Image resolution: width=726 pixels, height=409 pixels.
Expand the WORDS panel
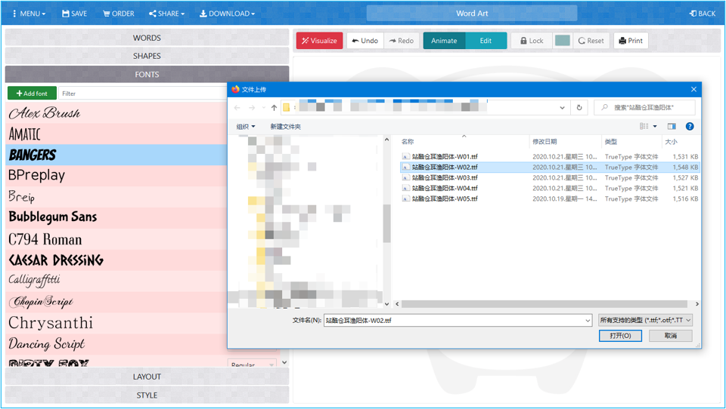(147, 38)
